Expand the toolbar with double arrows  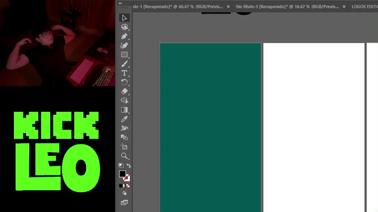click(x=120, y=3)
